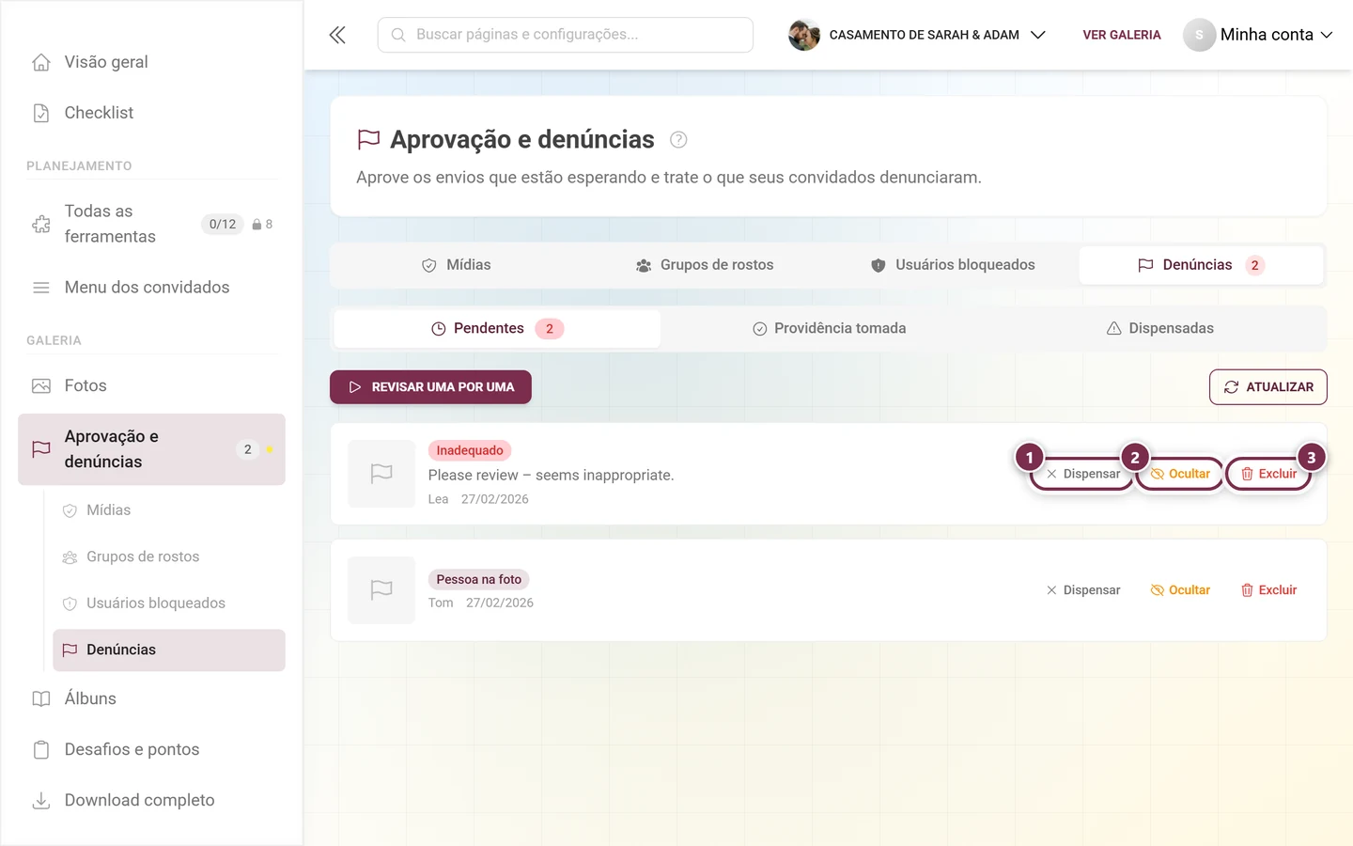Switch to the Usuários bloqueados tab
Screen dimensions: 1353x846
click(x=954, y=265)
